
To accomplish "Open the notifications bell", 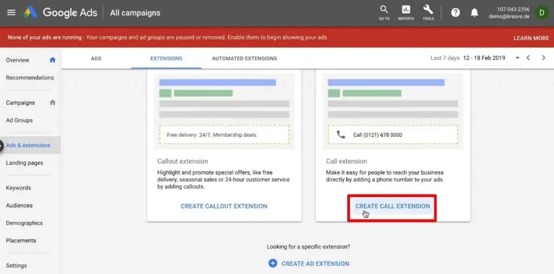I will click(474, 13).
